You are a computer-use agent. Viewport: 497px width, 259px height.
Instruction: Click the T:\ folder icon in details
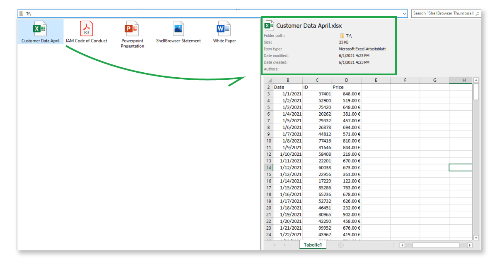click(342, 36)
